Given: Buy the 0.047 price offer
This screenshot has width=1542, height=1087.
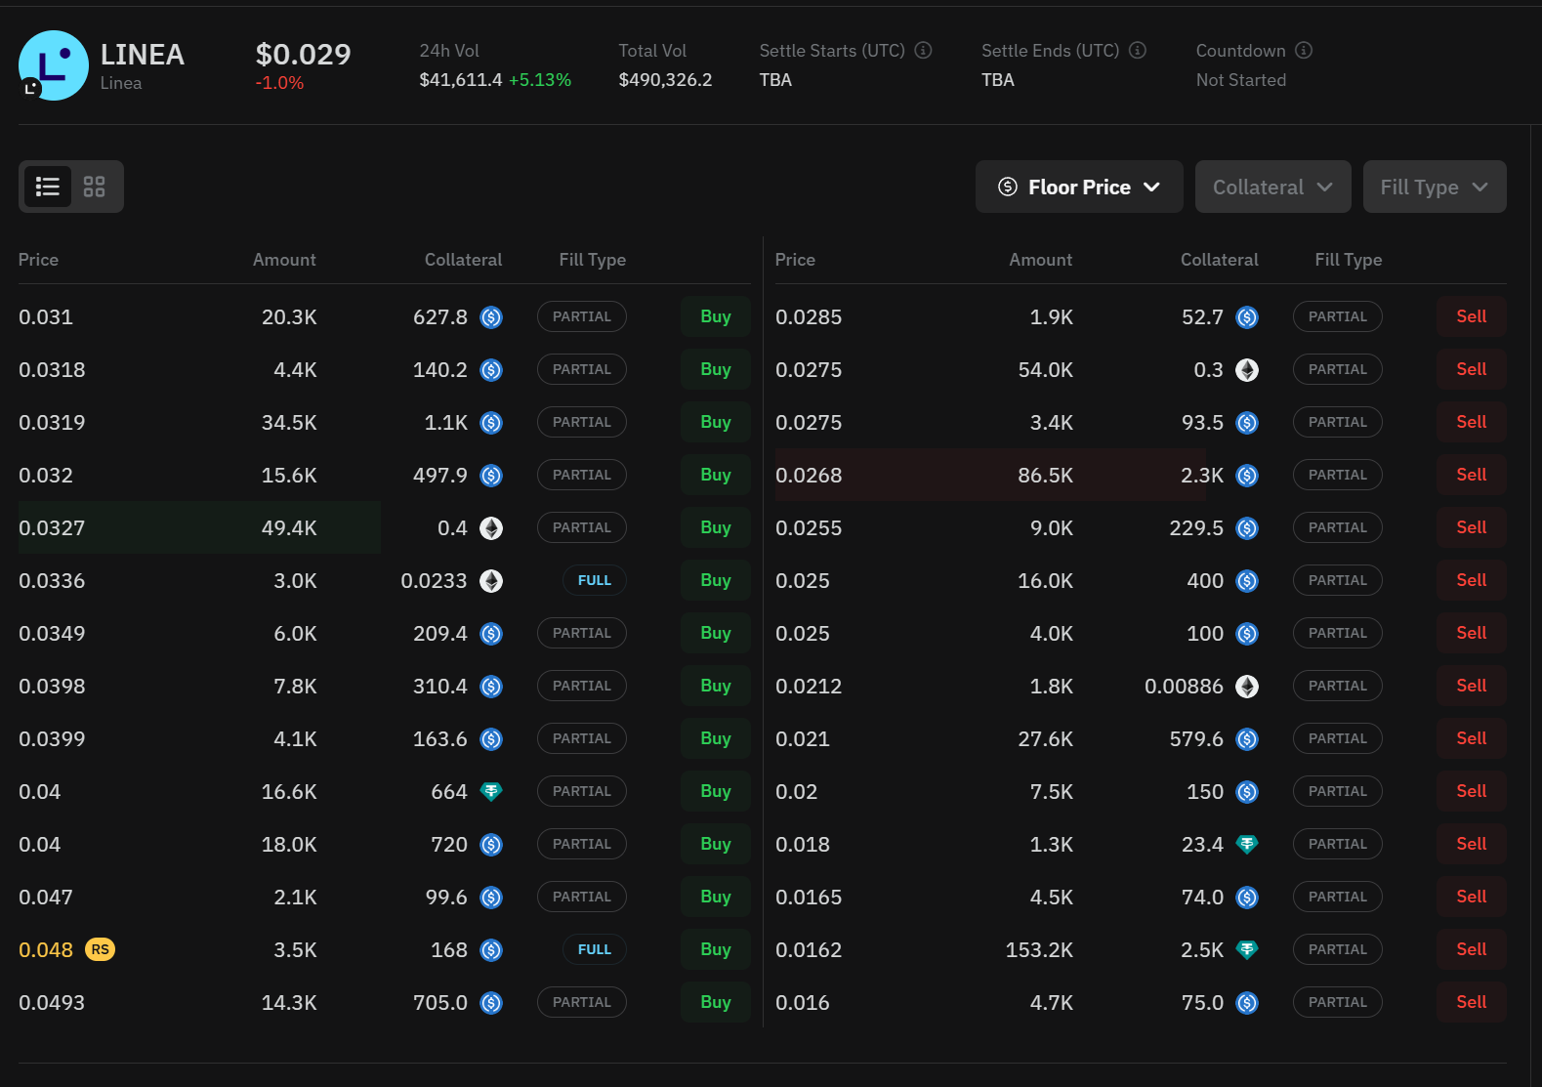Looking at the screenshot, I should 716,897.
